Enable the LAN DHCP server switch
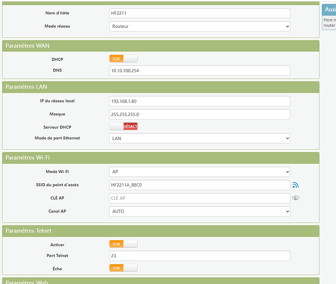The width and height of the screenshot is (336, 284). click(x=123, y=126)
